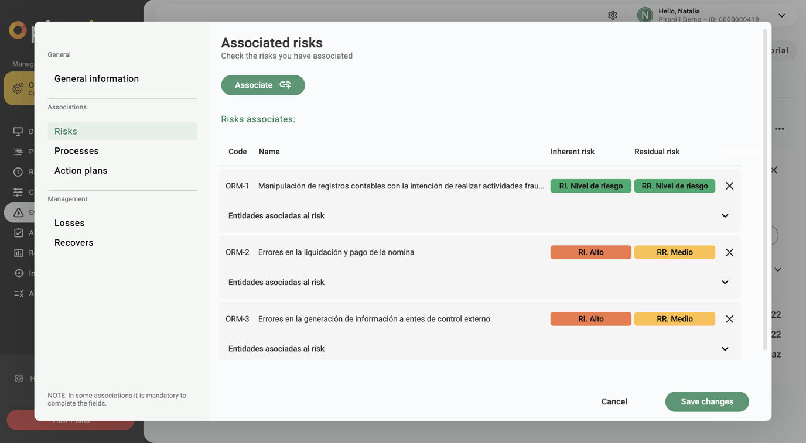Viewport: 806px width, 443px height.
Task: Click the crosshair target icon in sidebar
Action: click(x=18, y=273)
